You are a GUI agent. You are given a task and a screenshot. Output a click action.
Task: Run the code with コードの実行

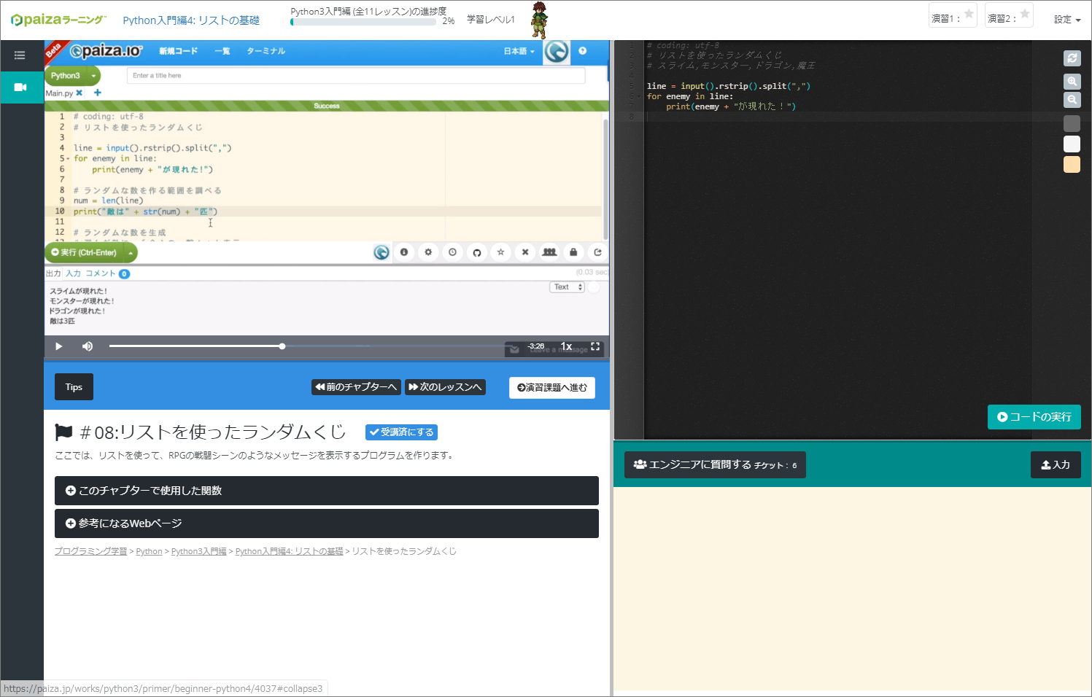tap(1034, 417)
